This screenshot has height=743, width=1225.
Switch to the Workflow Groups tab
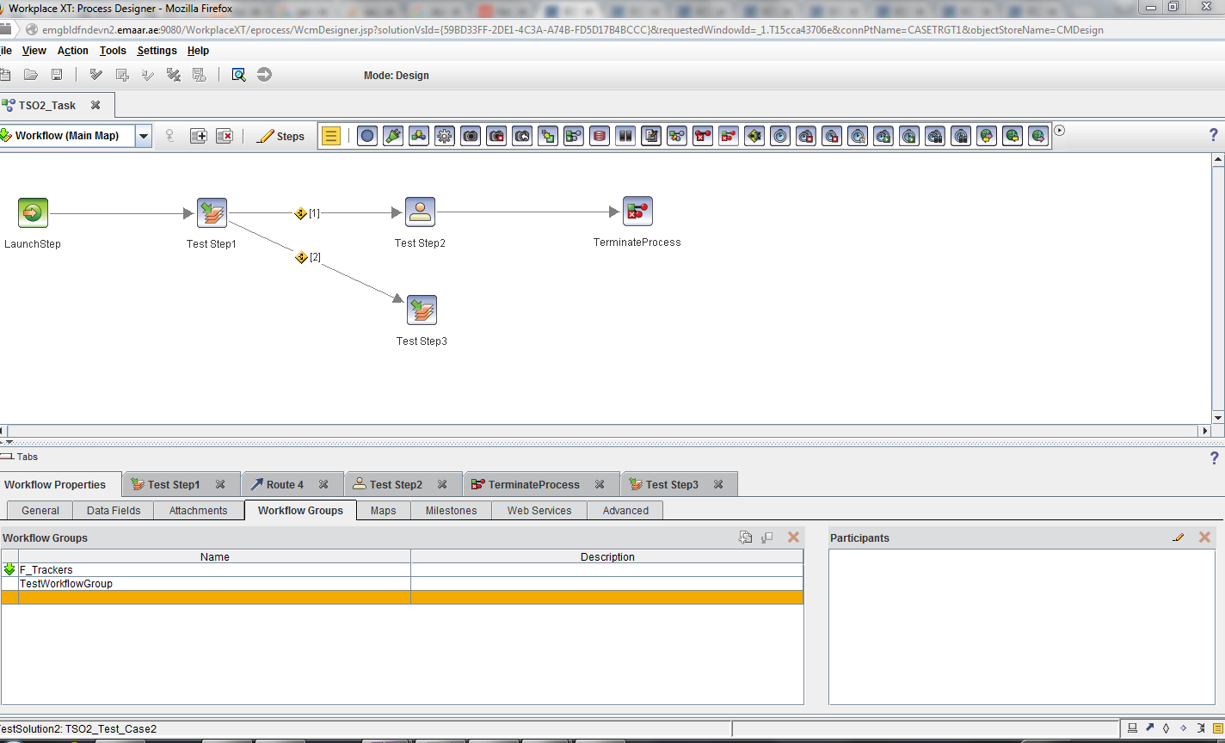coord(299,509)
